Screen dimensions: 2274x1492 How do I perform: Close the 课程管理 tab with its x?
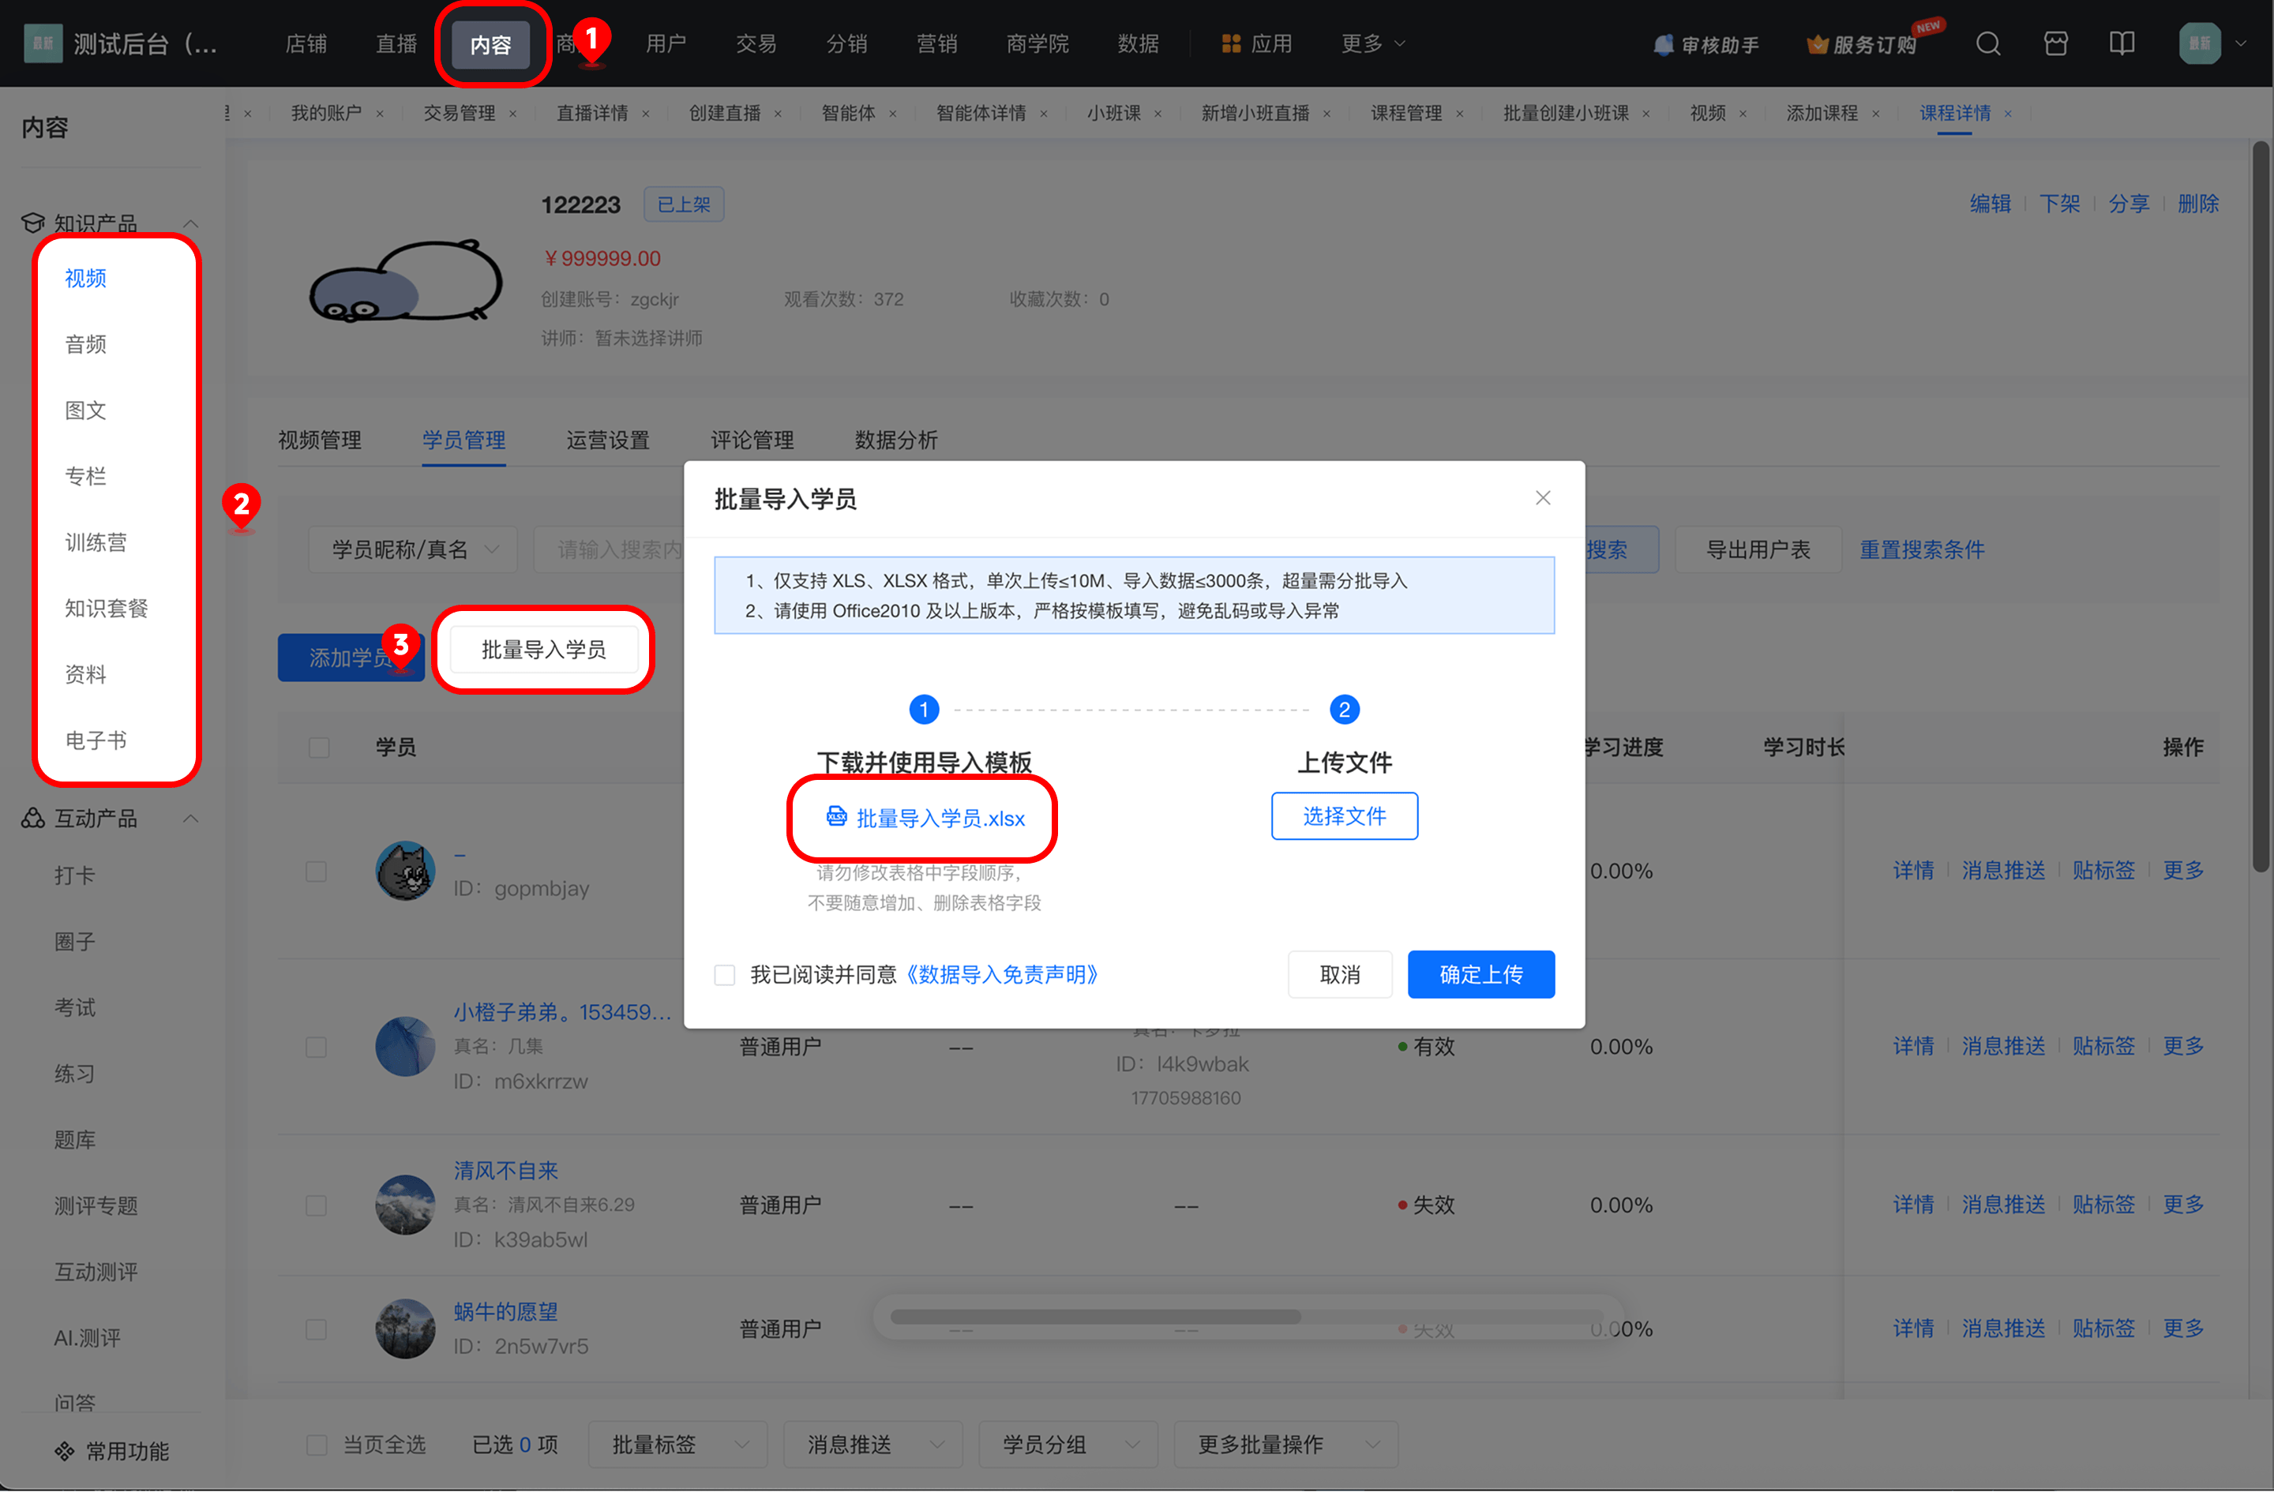[x=1459, y=114]
